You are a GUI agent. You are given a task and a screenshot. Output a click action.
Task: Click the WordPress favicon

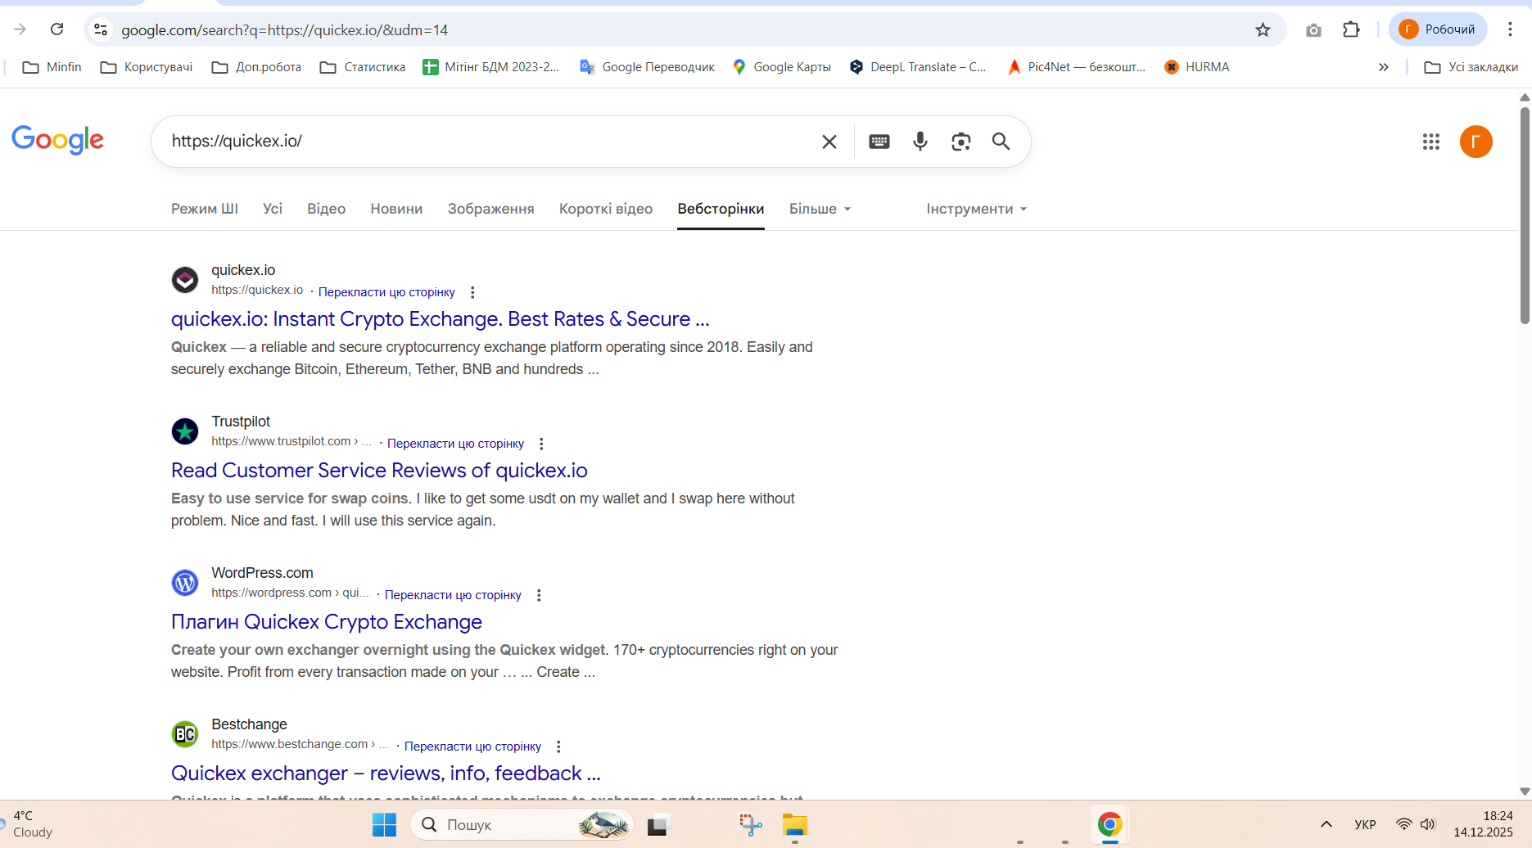click(185, 583)
